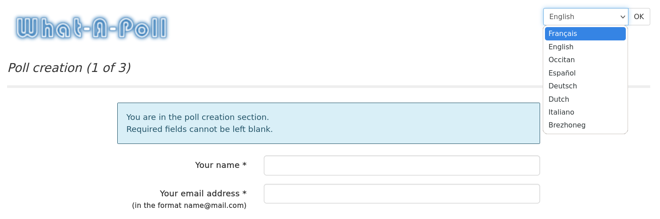Viewport: 660px width, 219px height.
Task: Click the "Required fields cannot be left blank" text
Action: 199,129
